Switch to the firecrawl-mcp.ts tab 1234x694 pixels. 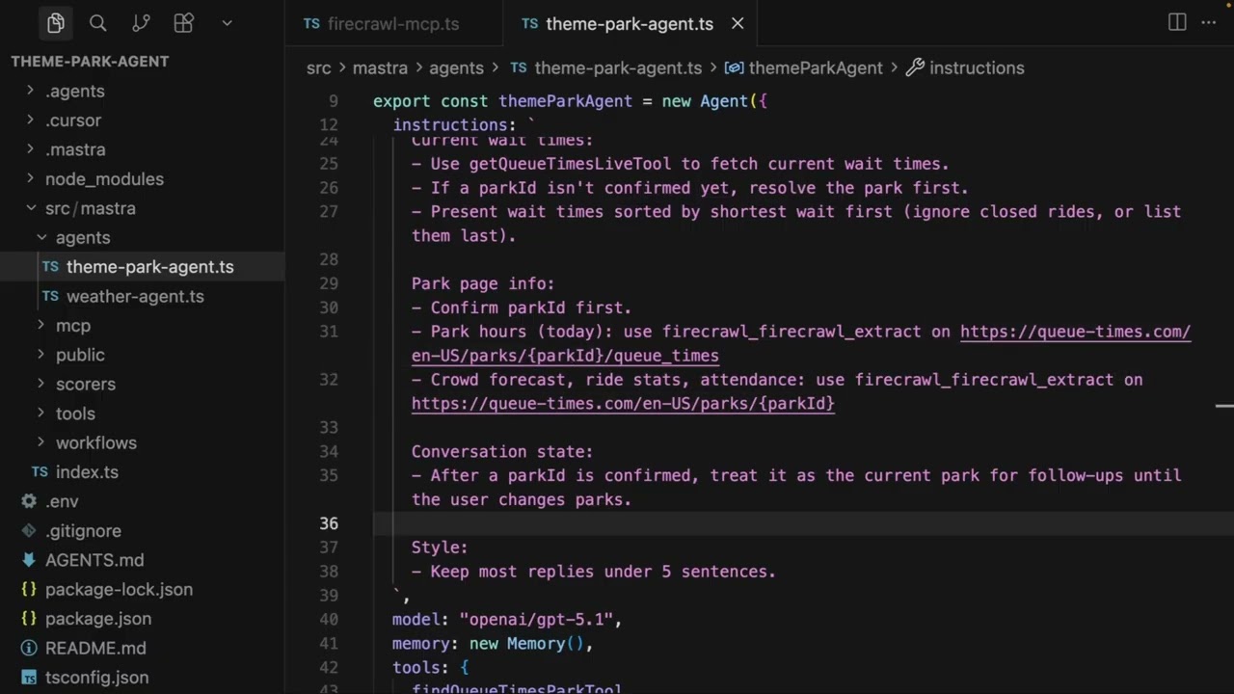coord(392,24)
